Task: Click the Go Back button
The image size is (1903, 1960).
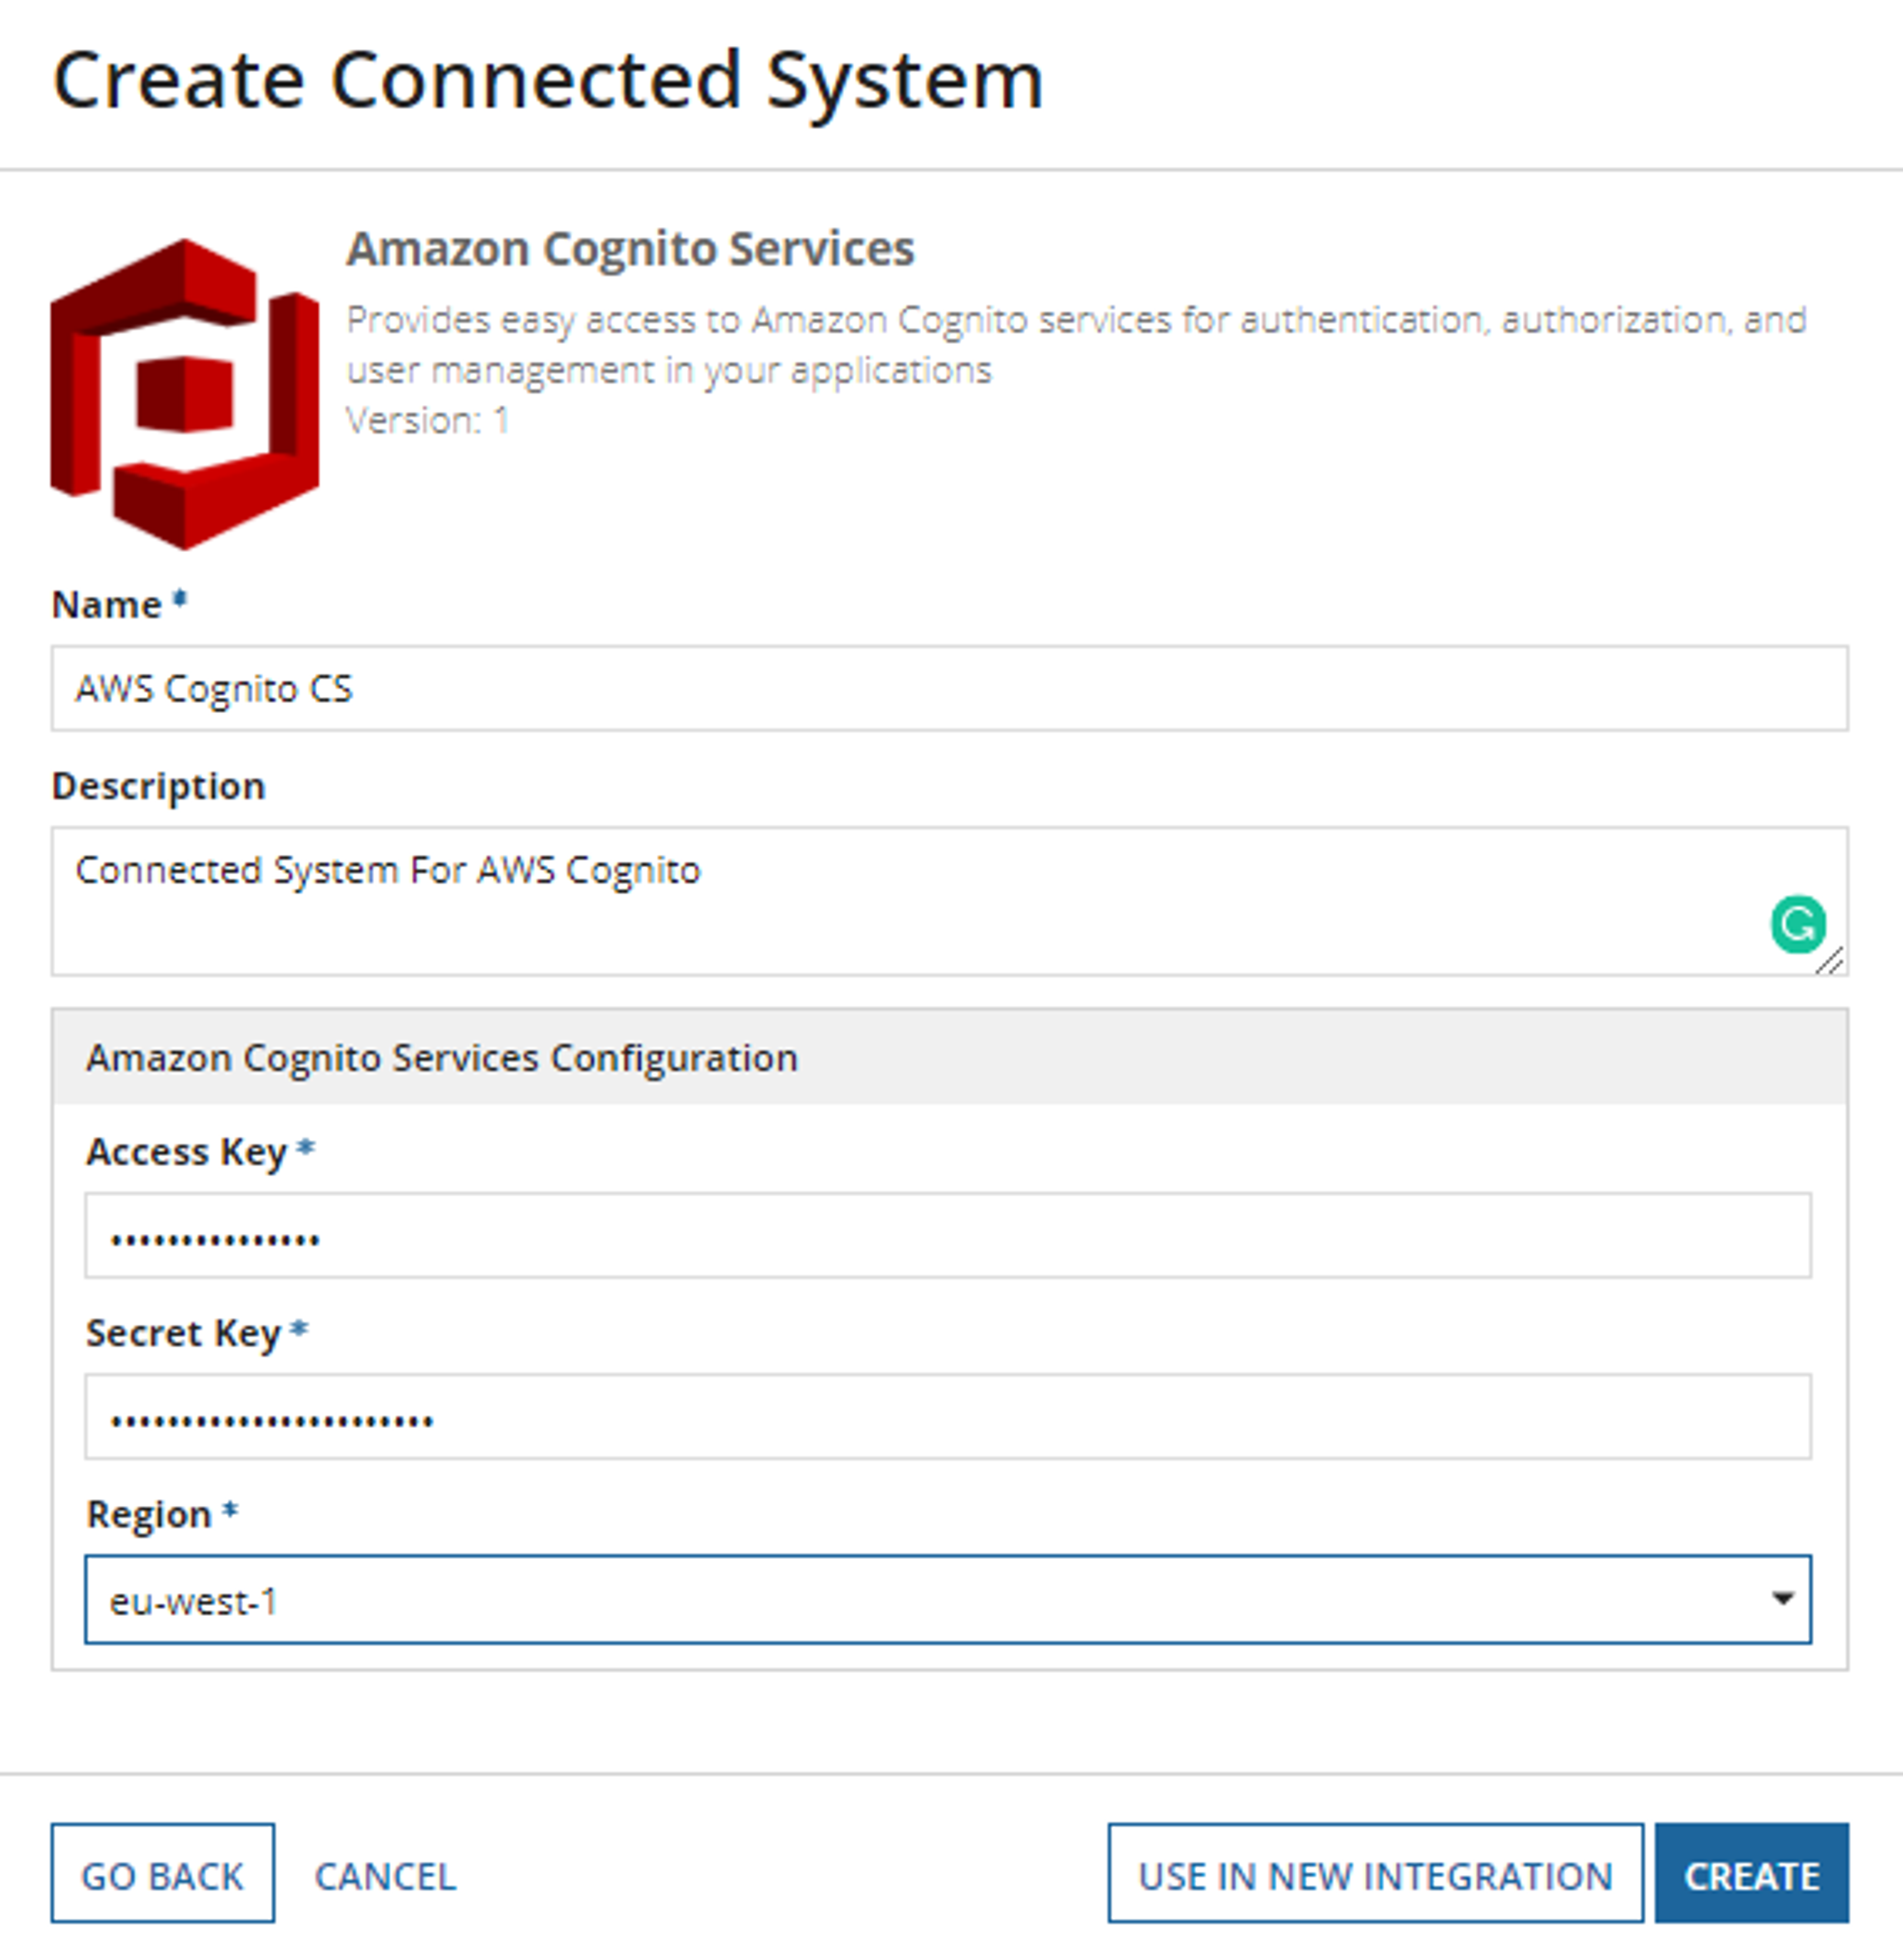Action: 163,1874
